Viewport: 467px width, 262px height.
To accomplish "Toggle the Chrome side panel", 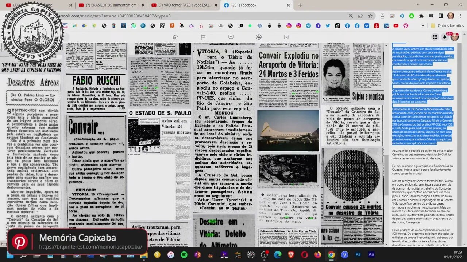I will point(441,16).
